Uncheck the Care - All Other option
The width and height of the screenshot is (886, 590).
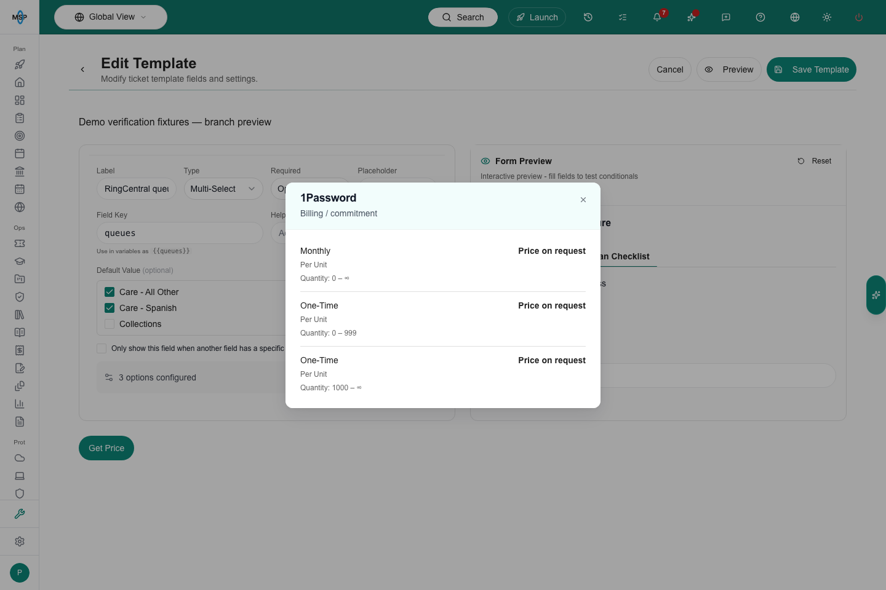tap(110, 292)
